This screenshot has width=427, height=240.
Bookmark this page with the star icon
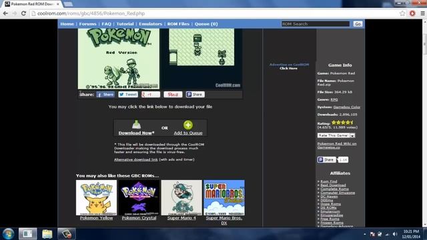[x=402, y=13]
